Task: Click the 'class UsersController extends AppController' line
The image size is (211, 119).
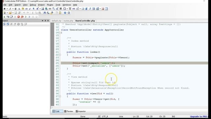Action: pyautogui.click(x=92, y=30)
